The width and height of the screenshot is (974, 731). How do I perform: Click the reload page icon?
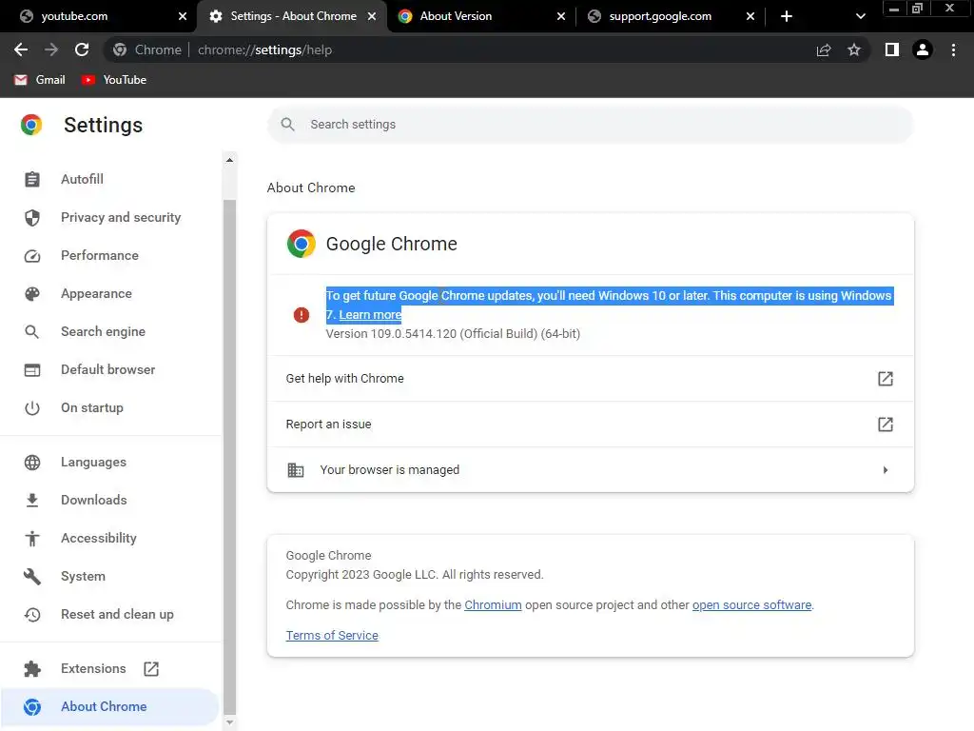(x=82, y=49)
